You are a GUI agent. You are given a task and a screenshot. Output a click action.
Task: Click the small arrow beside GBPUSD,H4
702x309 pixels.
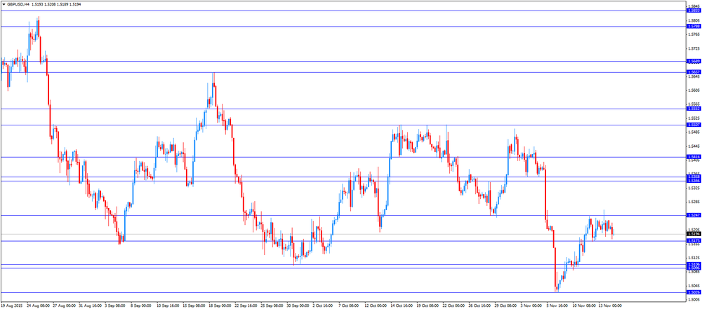(4, 4)
